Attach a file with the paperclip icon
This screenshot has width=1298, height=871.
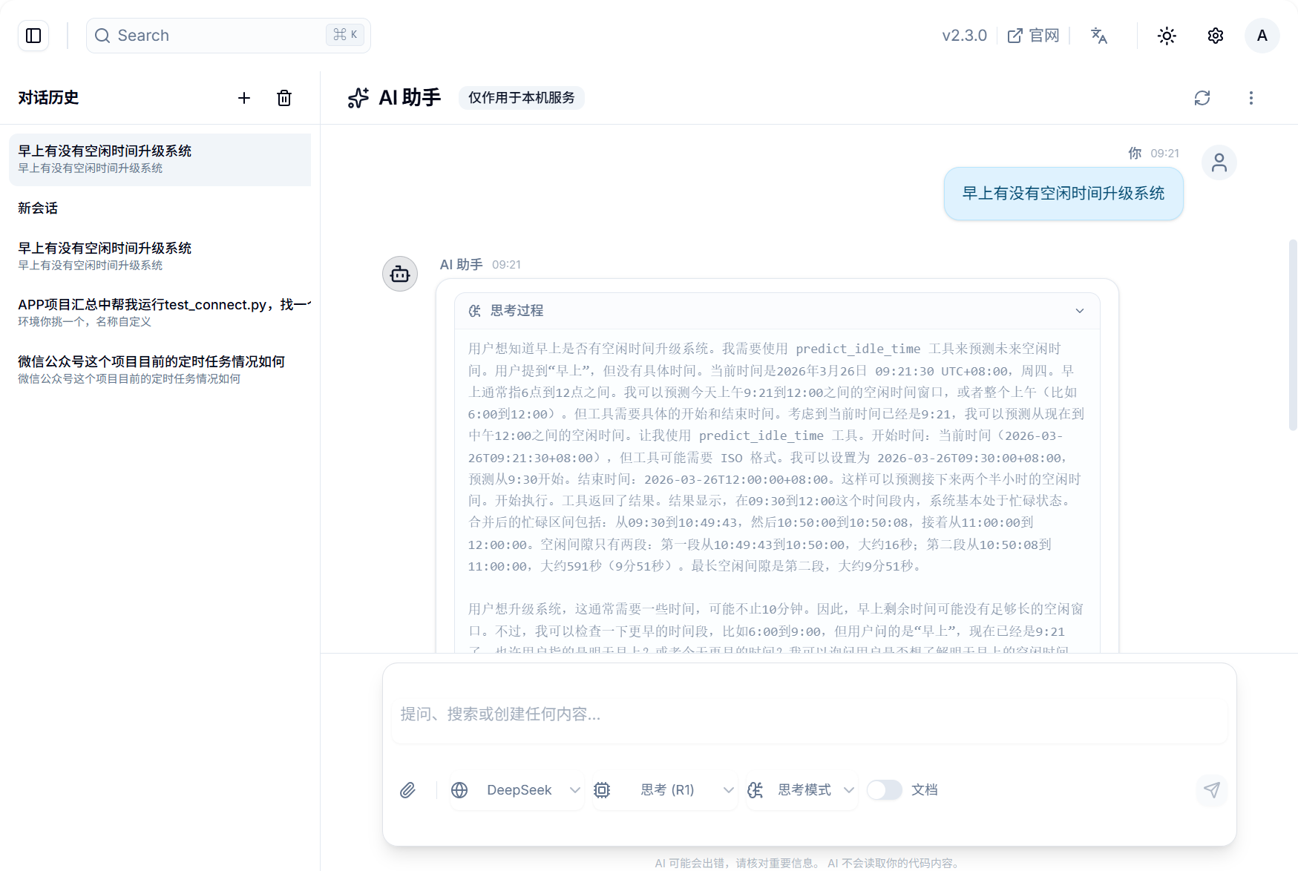click(407, 790)
